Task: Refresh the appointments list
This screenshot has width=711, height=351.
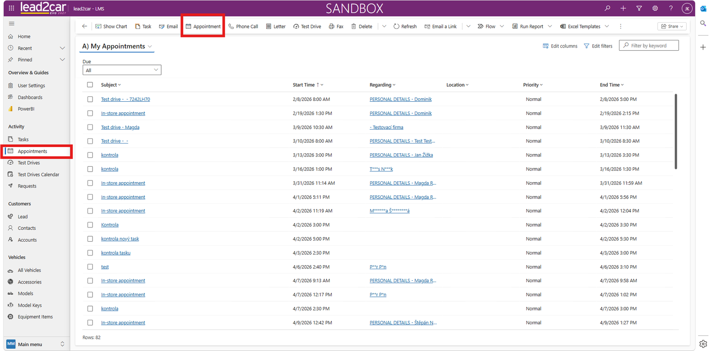Action: pos(405,26)
